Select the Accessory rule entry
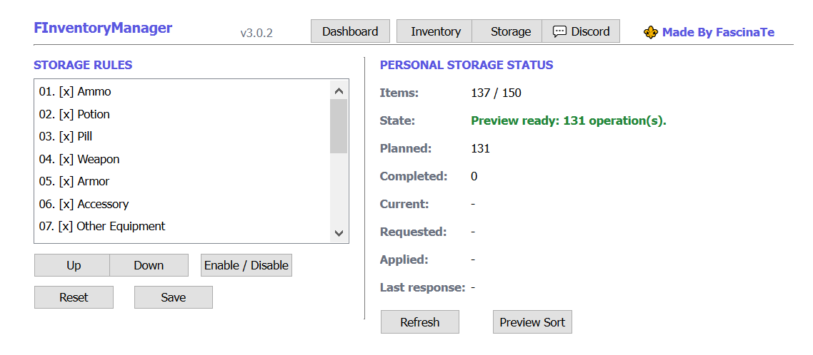Image resolution: width=813 pixels, height=355 pixels. point(182,205)
